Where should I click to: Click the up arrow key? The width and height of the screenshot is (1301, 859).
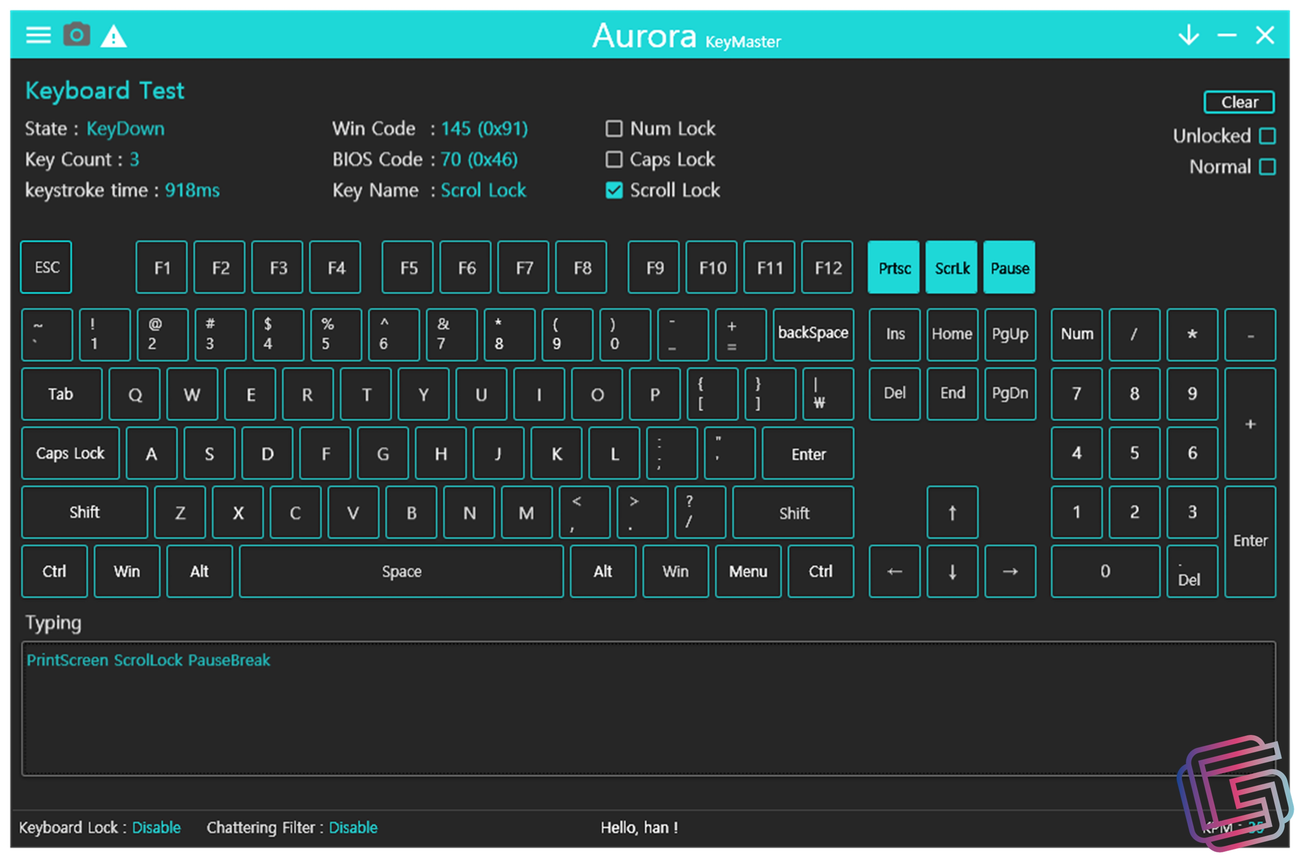952,512
